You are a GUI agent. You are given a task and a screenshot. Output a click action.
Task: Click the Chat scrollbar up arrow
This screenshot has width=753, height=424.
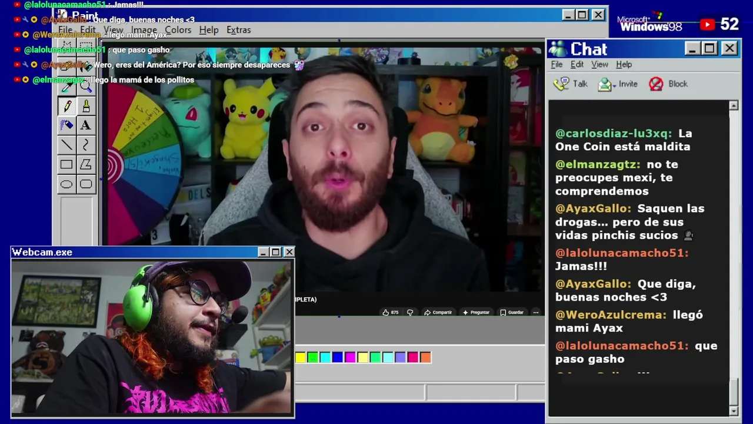[x=734, y=105]
